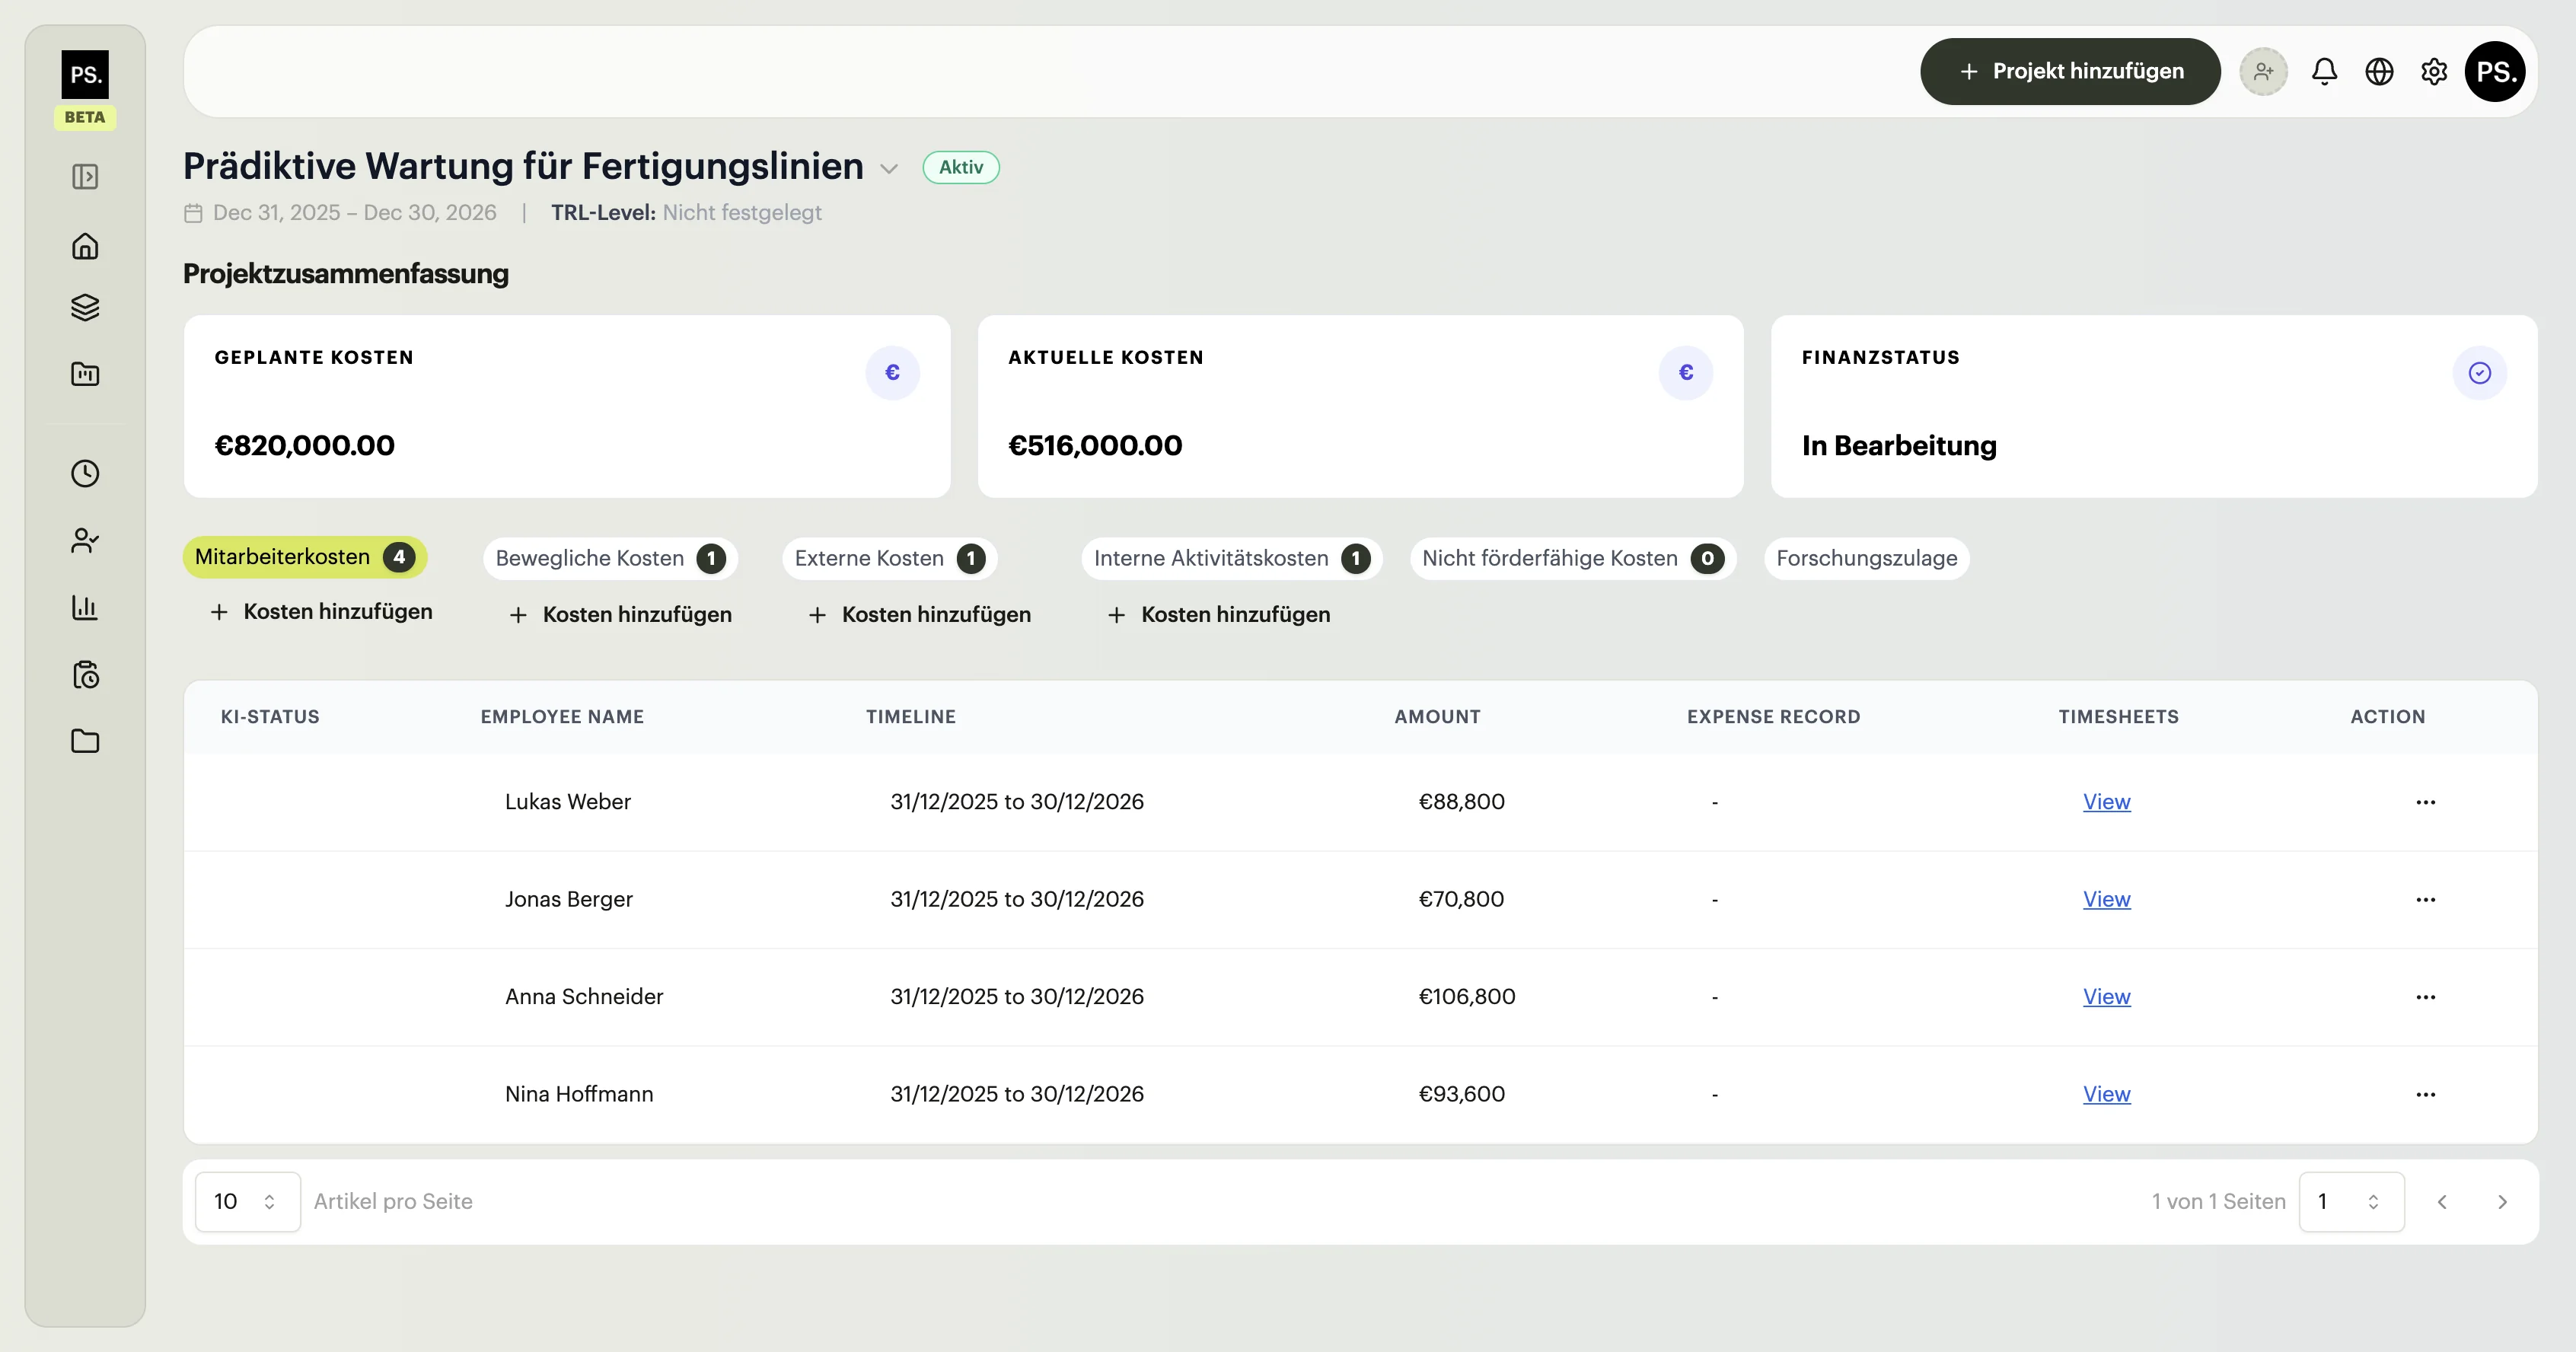Click Jonas Berger's timeline date range

[x=1017, y=899]
